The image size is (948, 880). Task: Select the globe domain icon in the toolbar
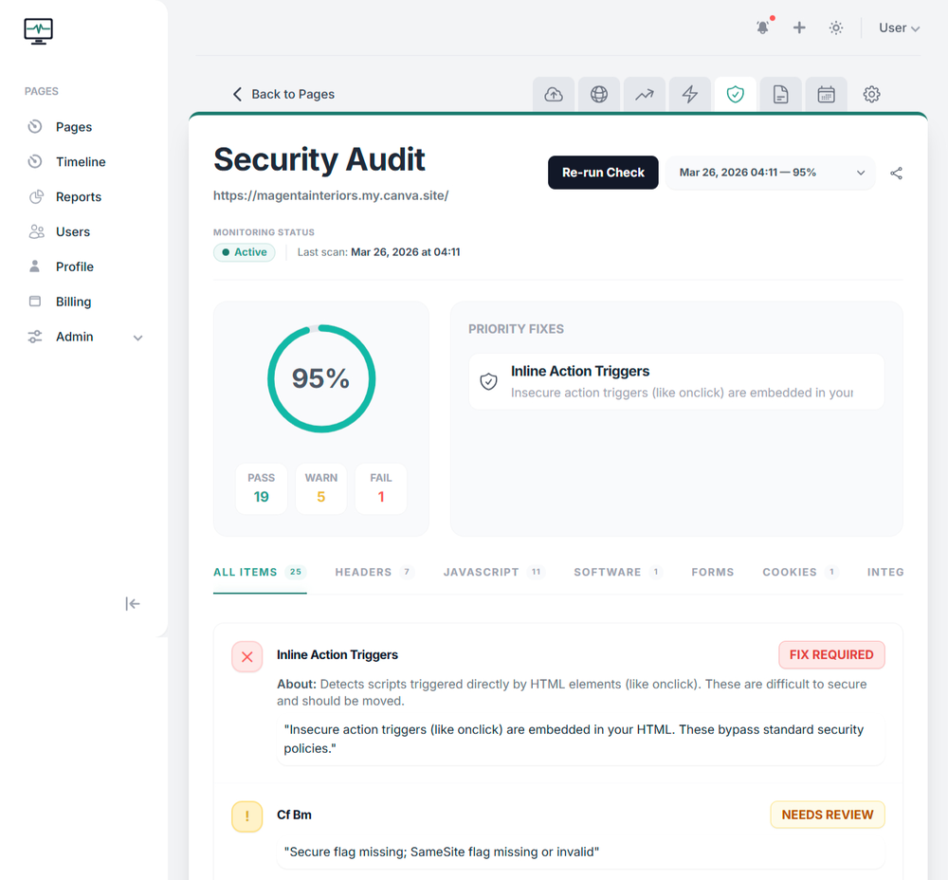[598, 94]
